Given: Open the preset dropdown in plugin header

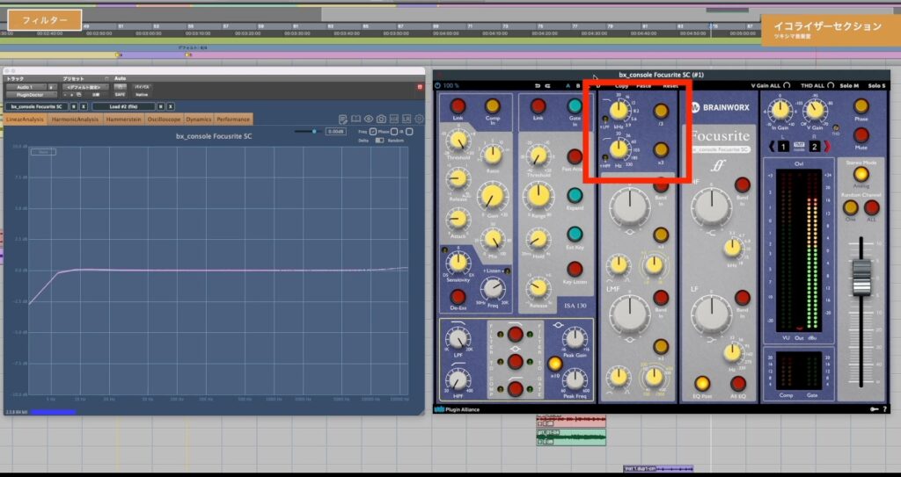Looking at the screenshot, I should click(x=86, y=87).
